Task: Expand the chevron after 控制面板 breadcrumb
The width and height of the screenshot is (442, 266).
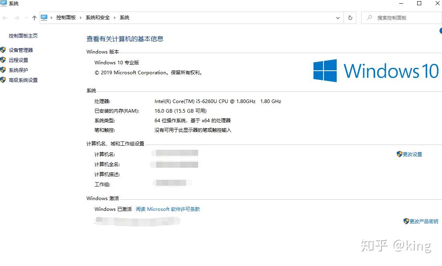Action: 80,18
